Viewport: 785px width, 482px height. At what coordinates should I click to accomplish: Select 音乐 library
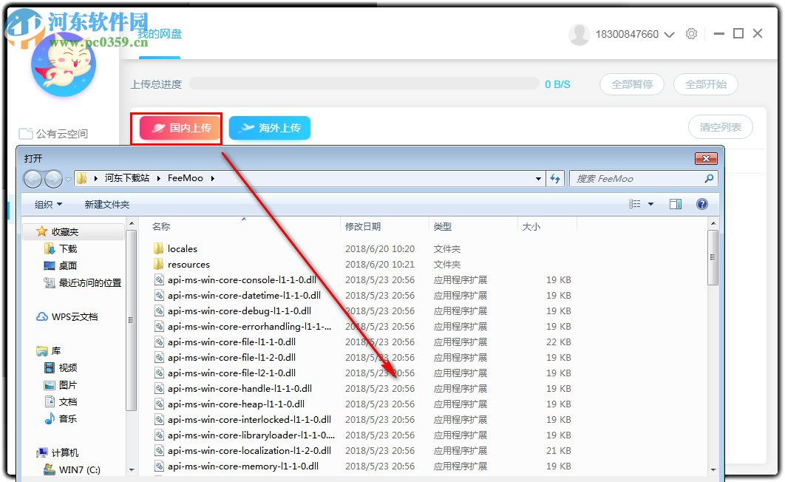[x=61, y=419]
